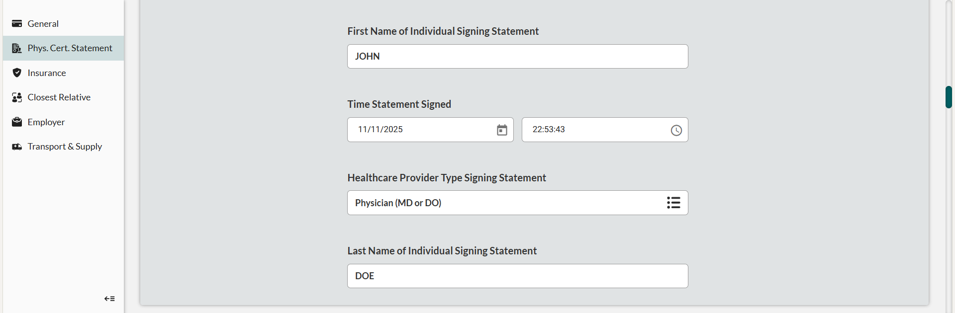This screenshot has width=955, height=313.
Task: Click the First Name field containing JOHN
Action: click(517, 57)
